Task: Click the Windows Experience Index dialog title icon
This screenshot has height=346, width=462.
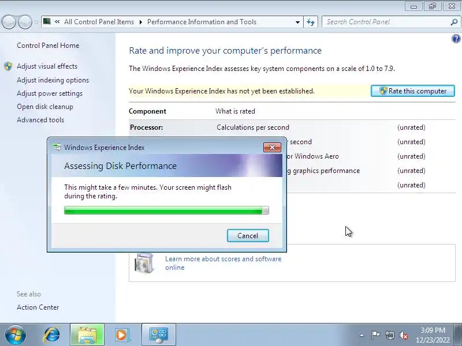Action: tap(57, 147)
